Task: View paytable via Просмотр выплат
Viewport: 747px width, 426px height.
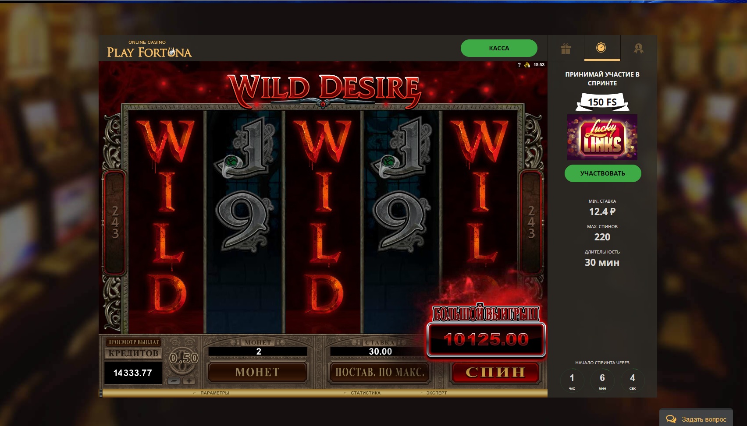Action: 133,342
